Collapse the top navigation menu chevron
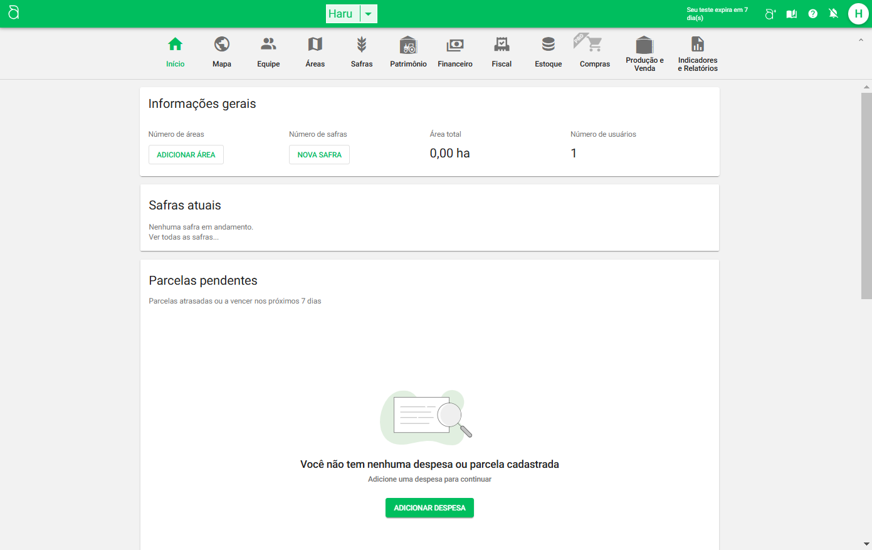The image size is (872, 550). [861, 40]
